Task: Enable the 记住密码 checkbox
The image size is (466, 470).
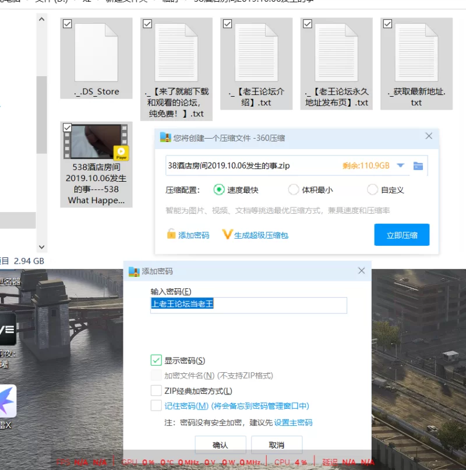Action: 156,405
